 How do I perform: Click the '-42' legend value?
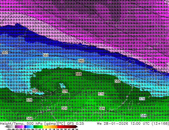click(17, 129)
